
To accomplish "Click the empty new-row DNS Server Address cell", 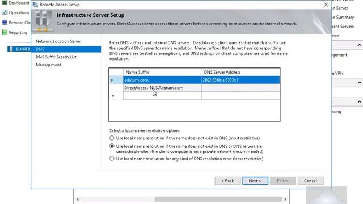I will point(240,96).
